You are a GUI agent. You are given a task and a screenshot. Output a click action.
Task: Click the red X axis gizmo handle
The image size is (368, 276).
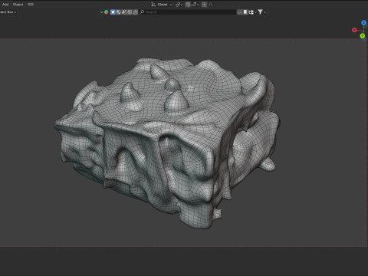354,30
